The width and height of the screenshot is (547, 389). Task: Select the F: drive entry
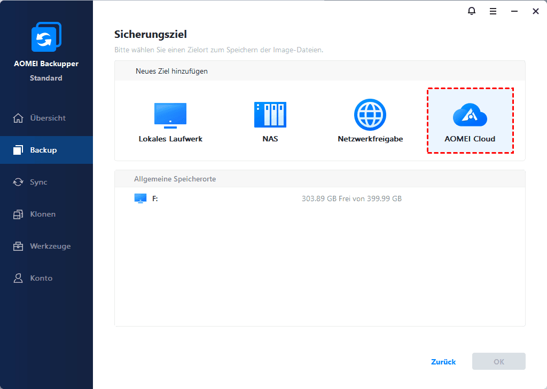(319, 199)
